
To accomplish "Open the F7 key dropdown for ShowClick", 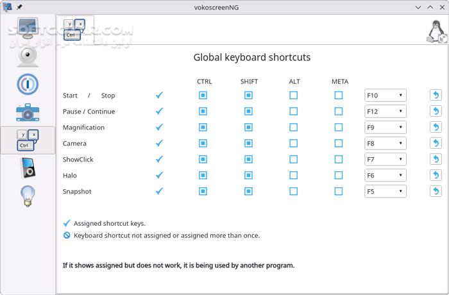I will click(x=385, y=159).
